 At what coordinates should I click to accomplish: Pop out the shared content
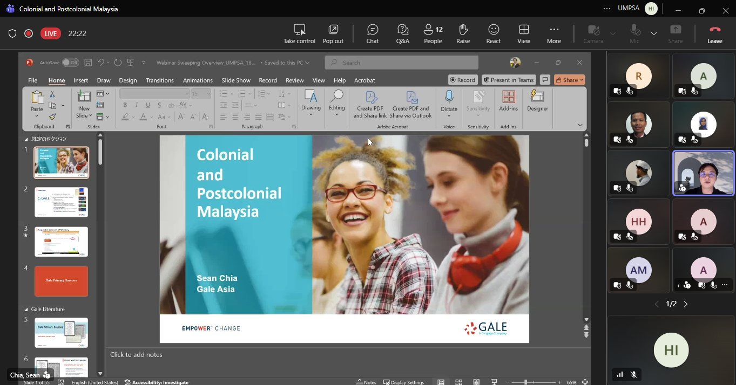333,33
